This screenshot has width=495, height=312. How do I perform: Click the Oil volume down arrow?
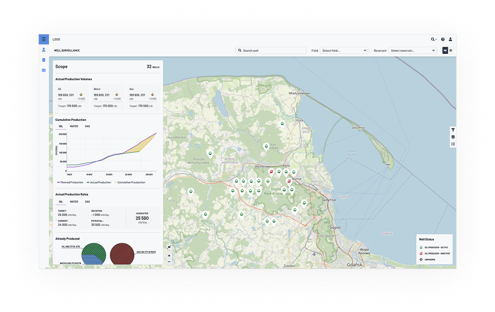click(x=81, y=94)
